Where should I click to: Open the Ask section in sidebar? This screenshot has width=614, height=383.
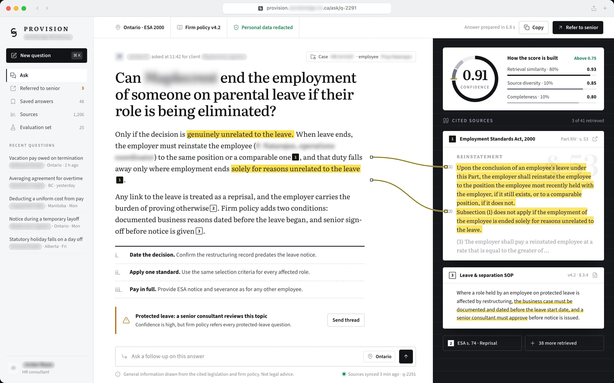point(47,75)
